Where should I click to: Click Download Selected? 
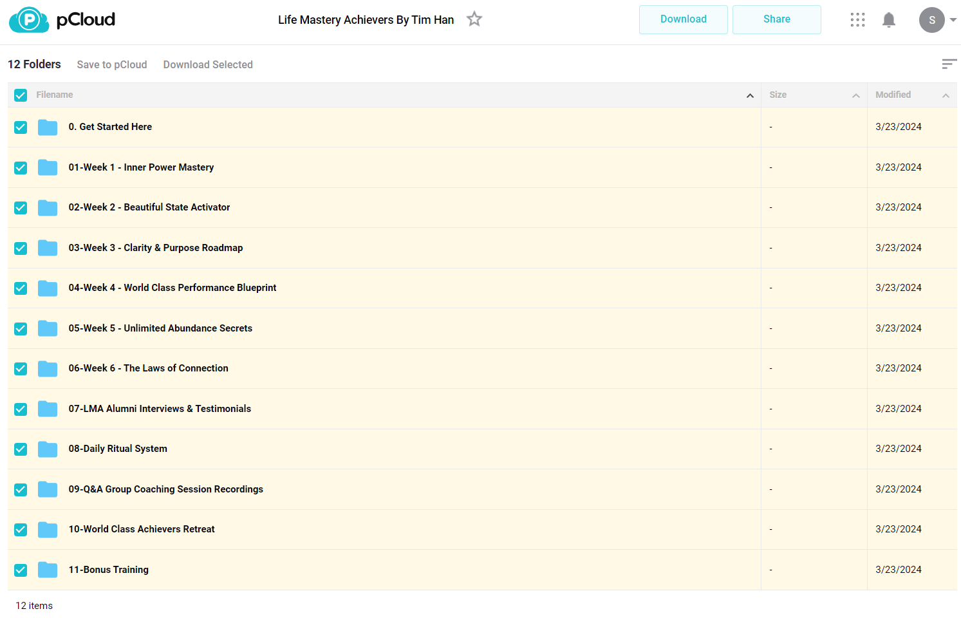(x=208, y=64)
